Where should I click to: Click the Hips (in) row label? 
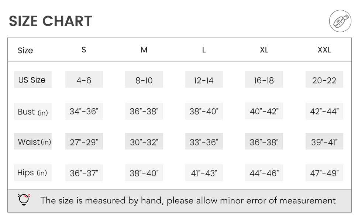pyautogui.click(x=32, y=173)
